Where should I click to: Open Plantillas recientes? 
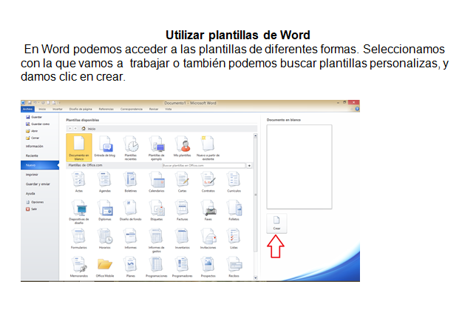[131, 147]
